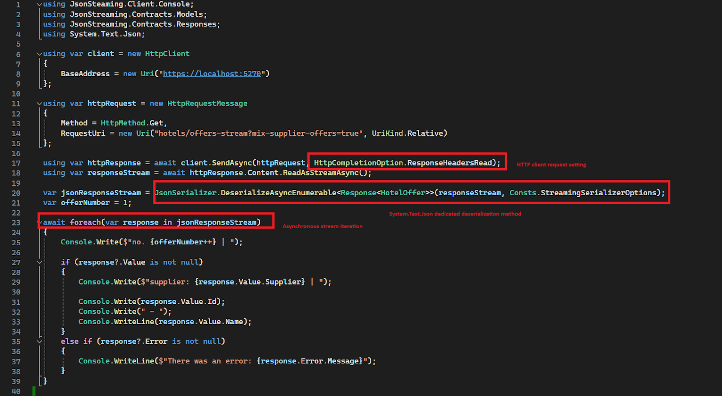
Task: Click 'UriKind.Relative' on line 14
Action: 407,133
